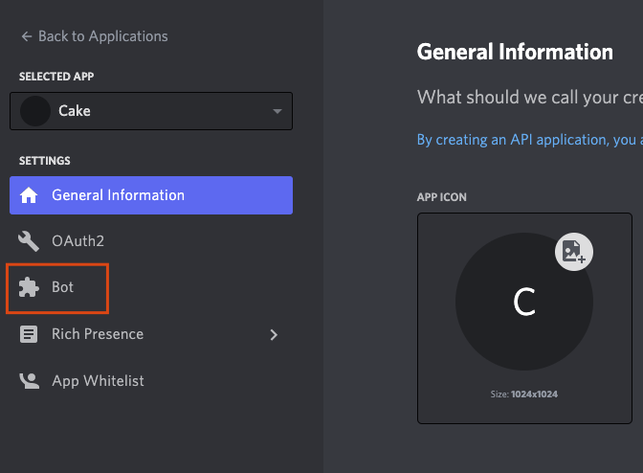Click the Bot puzzle piece icon
643x473 pixels.
click(29, 287)
